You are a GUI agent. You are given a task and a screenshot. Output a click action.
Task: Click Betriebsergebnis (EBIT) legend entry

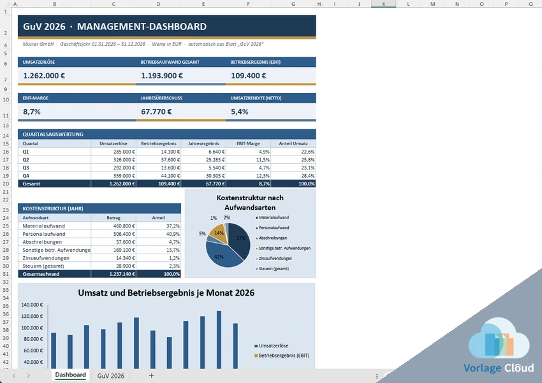pos(282,356)
